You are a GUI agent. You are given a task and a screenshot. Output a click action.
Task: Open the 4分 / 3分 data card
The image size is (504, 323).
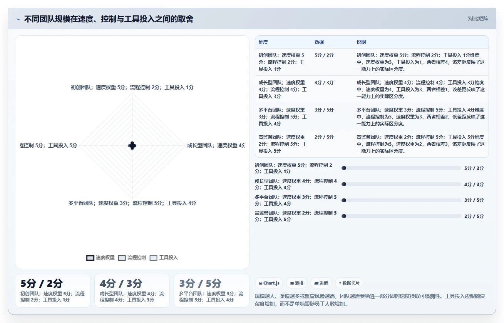[132, 290]
